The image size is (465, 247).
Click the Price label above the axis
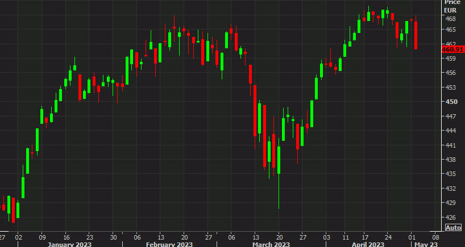452,2
